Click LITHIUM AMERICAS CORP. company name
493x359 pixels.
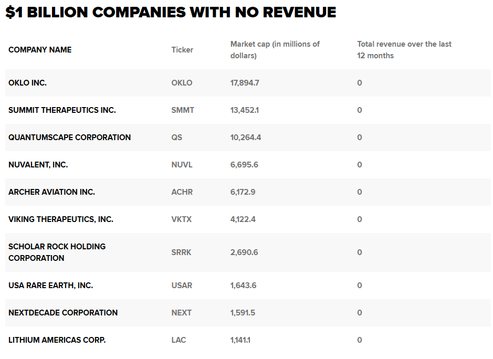(x=57, y=340)
